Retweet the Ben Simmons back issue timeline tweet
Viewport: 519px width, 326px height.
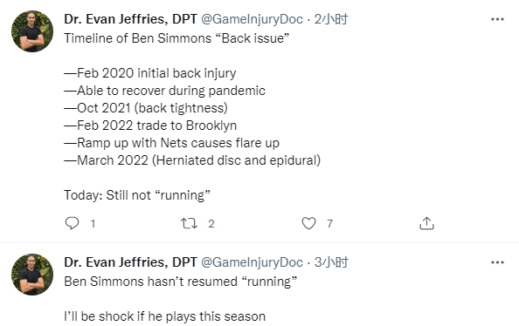pos(189,223)
